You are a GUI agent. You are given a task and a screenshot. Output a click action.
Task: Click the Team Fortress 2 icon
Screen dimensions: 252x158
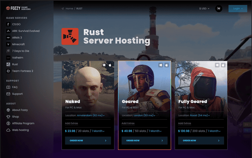8,71
